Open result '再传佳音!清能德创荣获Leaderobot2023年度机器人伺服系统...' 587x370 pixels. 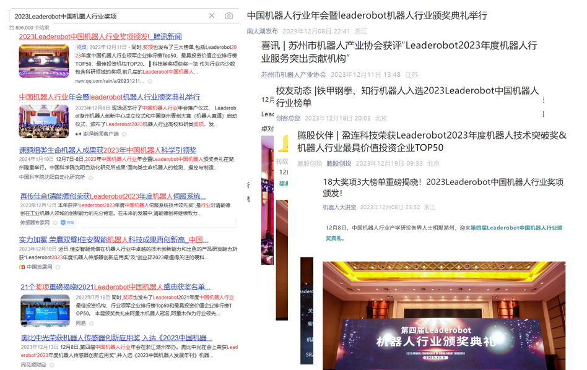pos(113,196)
